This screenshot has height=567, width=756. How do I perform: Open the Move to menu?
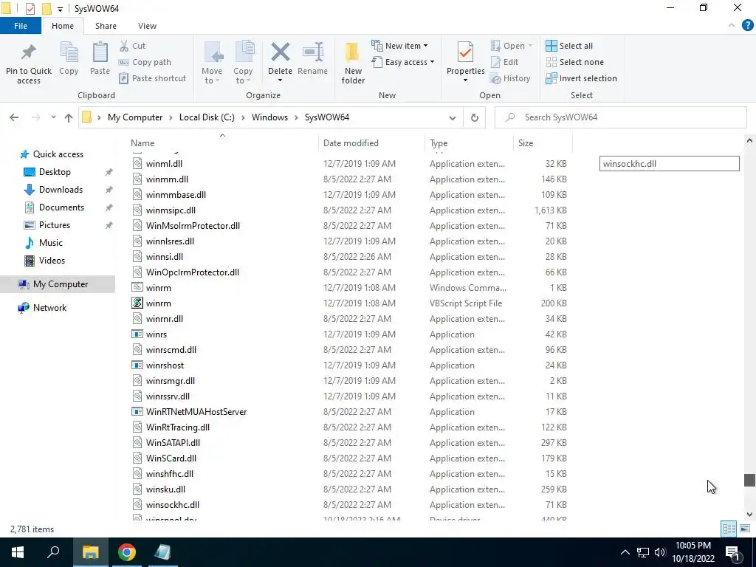(212, 63)
